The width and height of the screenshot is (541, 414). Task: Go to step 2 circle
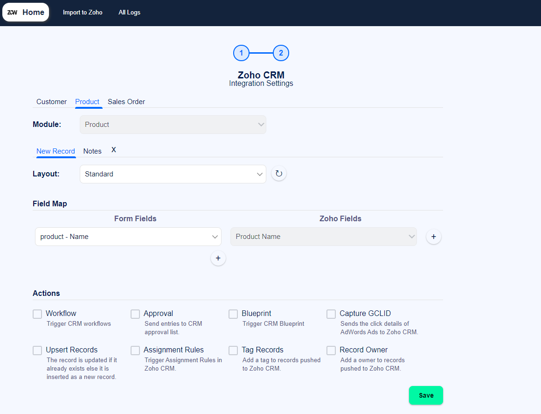(281, 53)
